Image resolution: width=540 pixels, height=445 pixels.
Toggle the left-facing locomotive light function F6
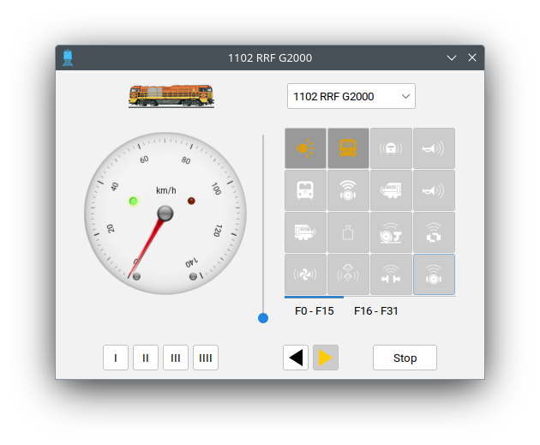391,190
